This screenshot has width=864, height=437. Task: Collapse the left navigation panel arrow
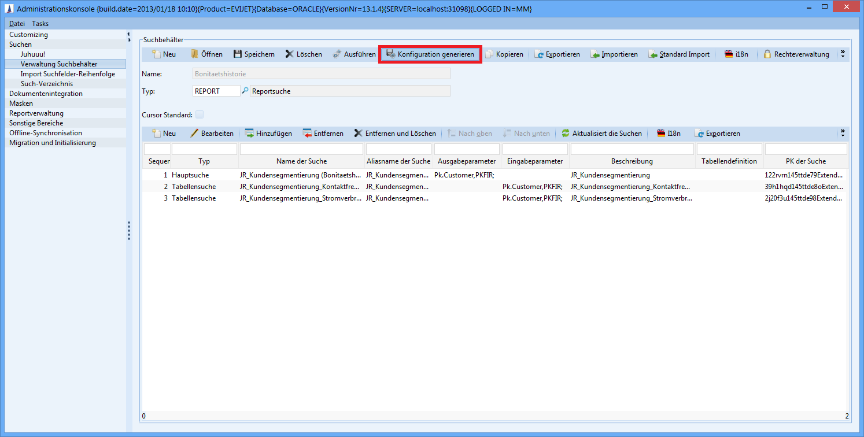pos(128,35)
